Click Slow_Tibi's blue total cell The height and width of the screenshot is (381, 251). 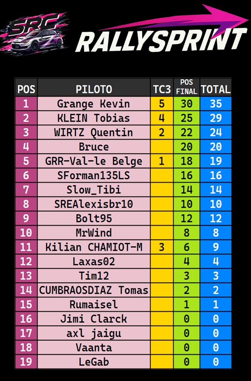point(215,190)
